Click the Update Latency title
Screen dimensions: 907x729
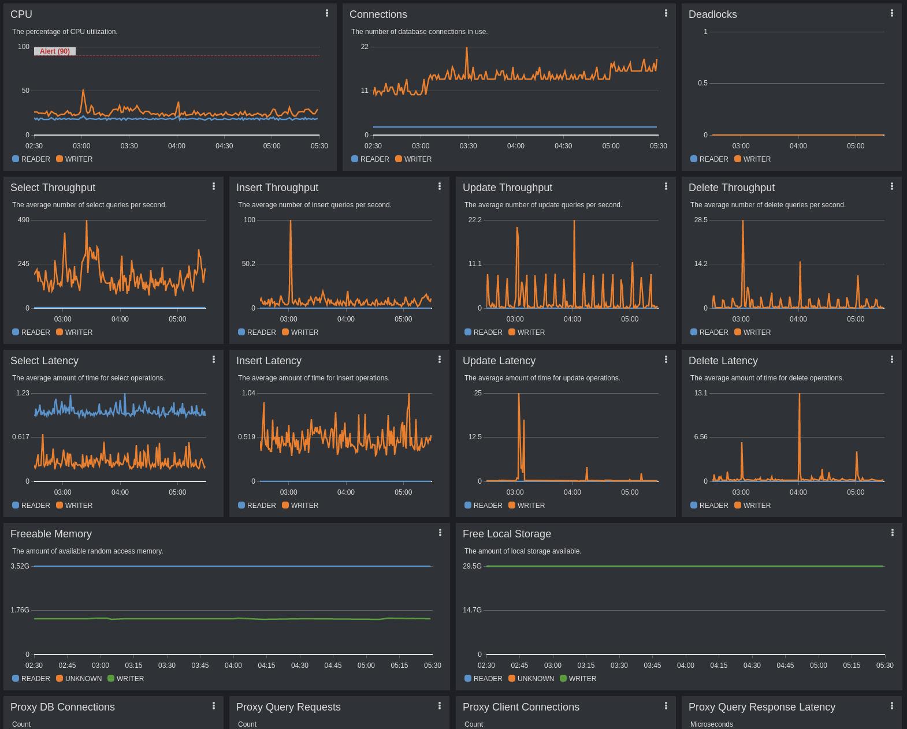coord(499,361)
